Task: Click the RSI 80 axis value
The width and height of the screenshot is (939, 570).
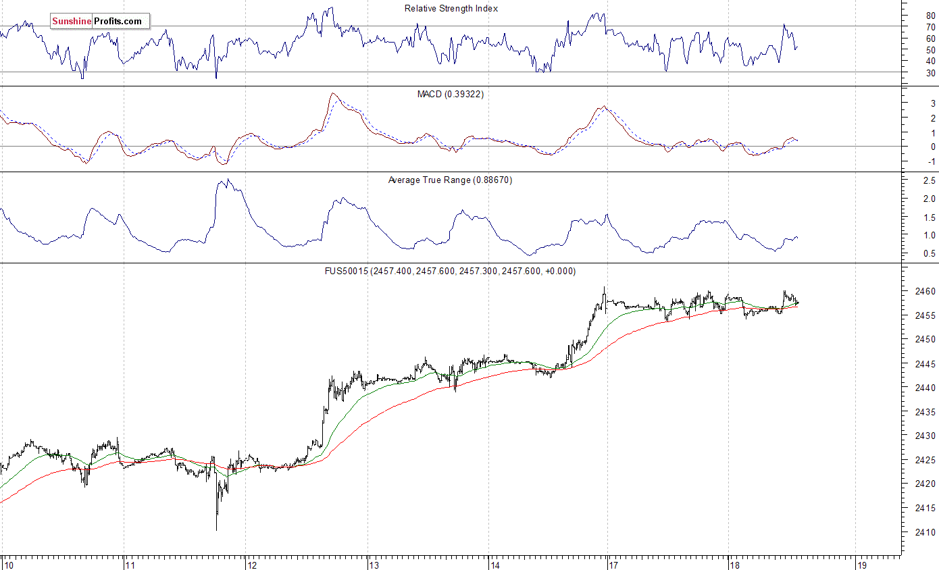Action: (931, 15)
